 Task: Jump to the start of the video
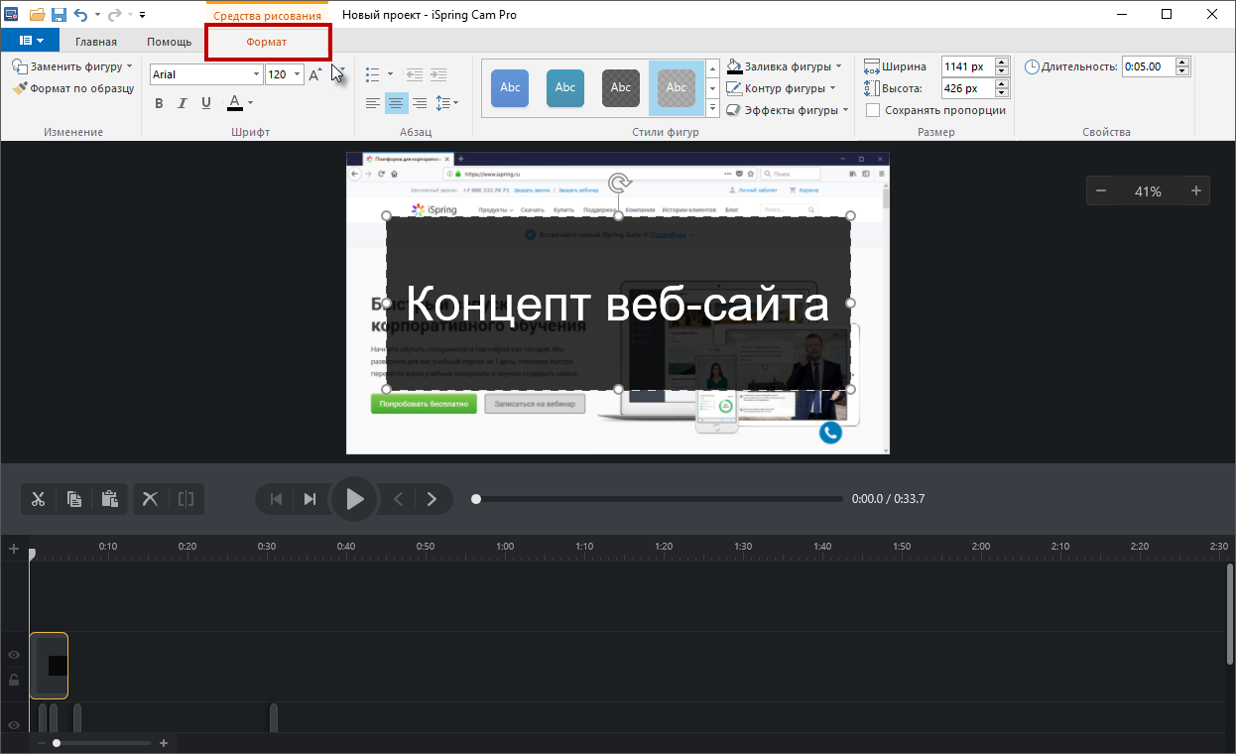tap(277, 499)
